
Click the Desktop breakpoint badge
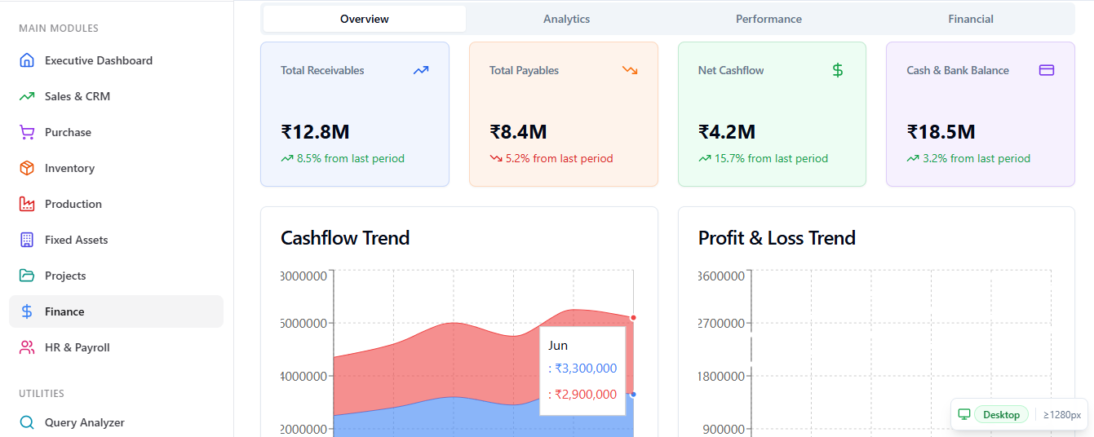click(1001, 414)
